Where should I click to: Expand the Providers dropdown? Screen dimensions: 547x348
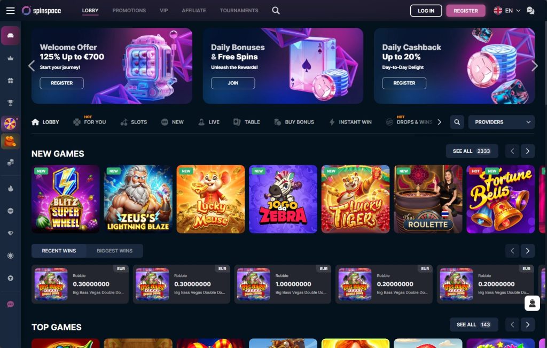pos(501,122)
